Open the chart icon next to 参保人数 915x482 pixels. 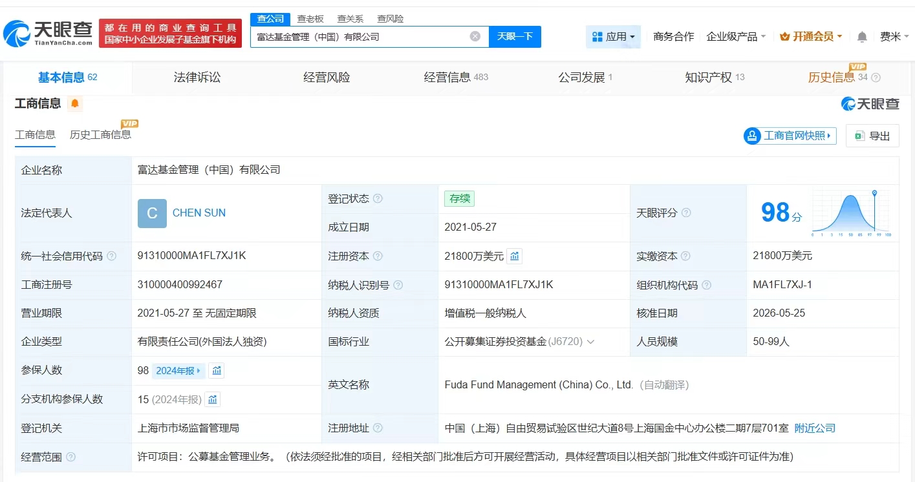point(217,370)
